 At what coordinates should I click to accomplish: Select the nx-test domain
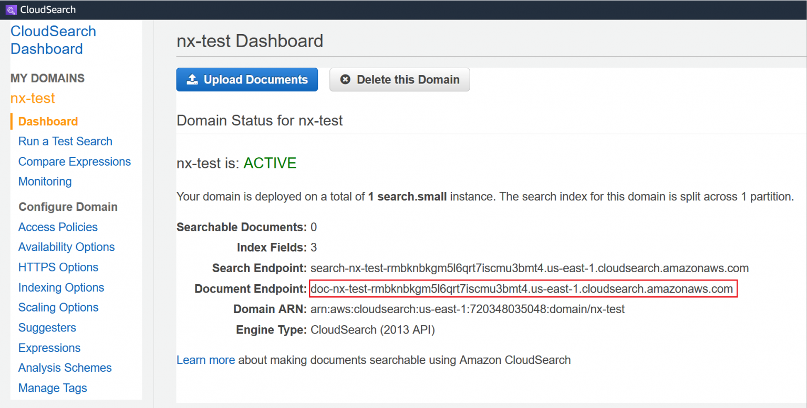tap(33, 98)
